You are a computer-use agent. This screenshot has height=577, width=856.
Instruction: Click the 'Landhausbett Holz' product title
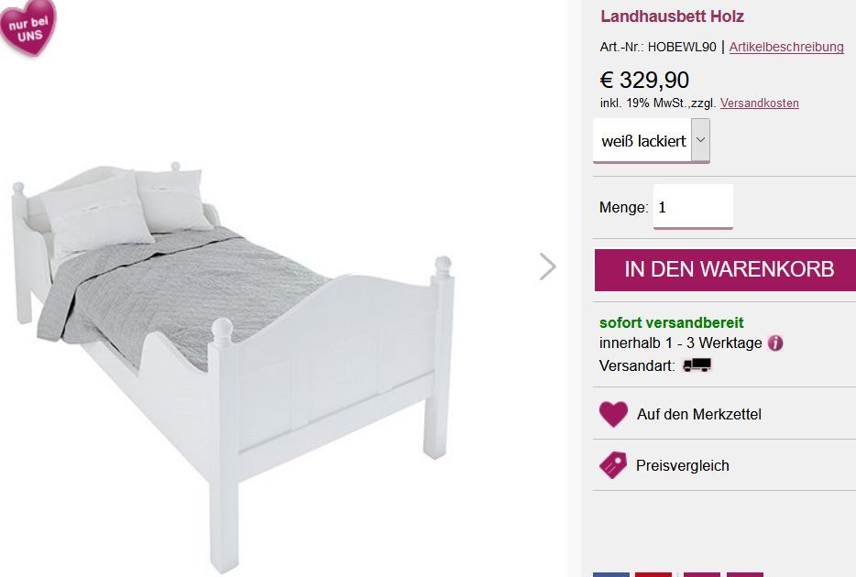pyautogui.click(x=672, y=16)
